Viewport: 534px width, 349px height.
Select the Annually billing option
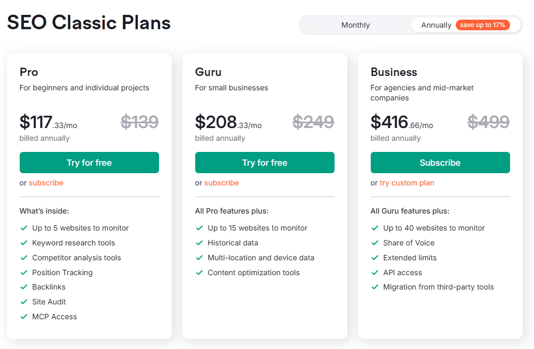pyautogui.click(x=436, y=24)
